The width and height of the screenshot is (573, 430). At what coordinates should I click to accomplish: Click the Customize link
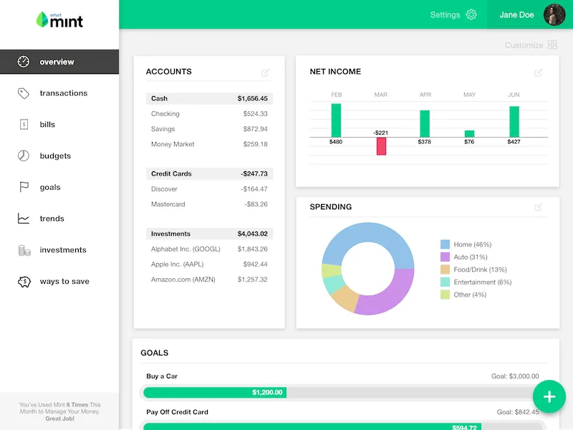click(x=524, y=45)
